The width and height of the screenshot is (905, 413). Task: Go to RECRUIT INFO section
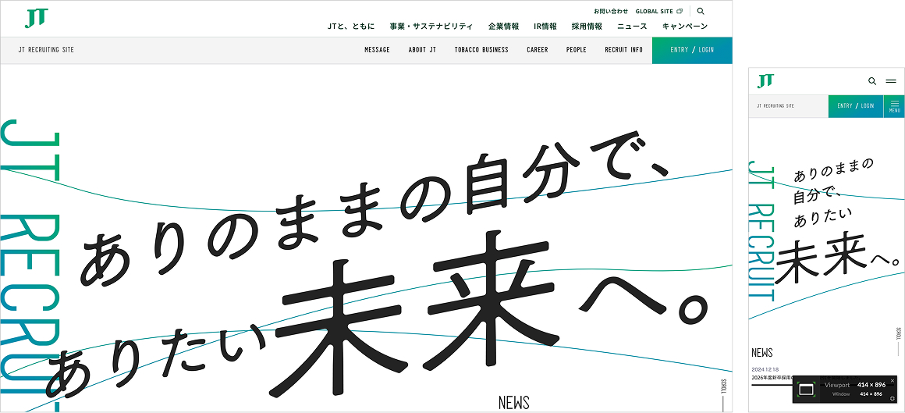623,50
